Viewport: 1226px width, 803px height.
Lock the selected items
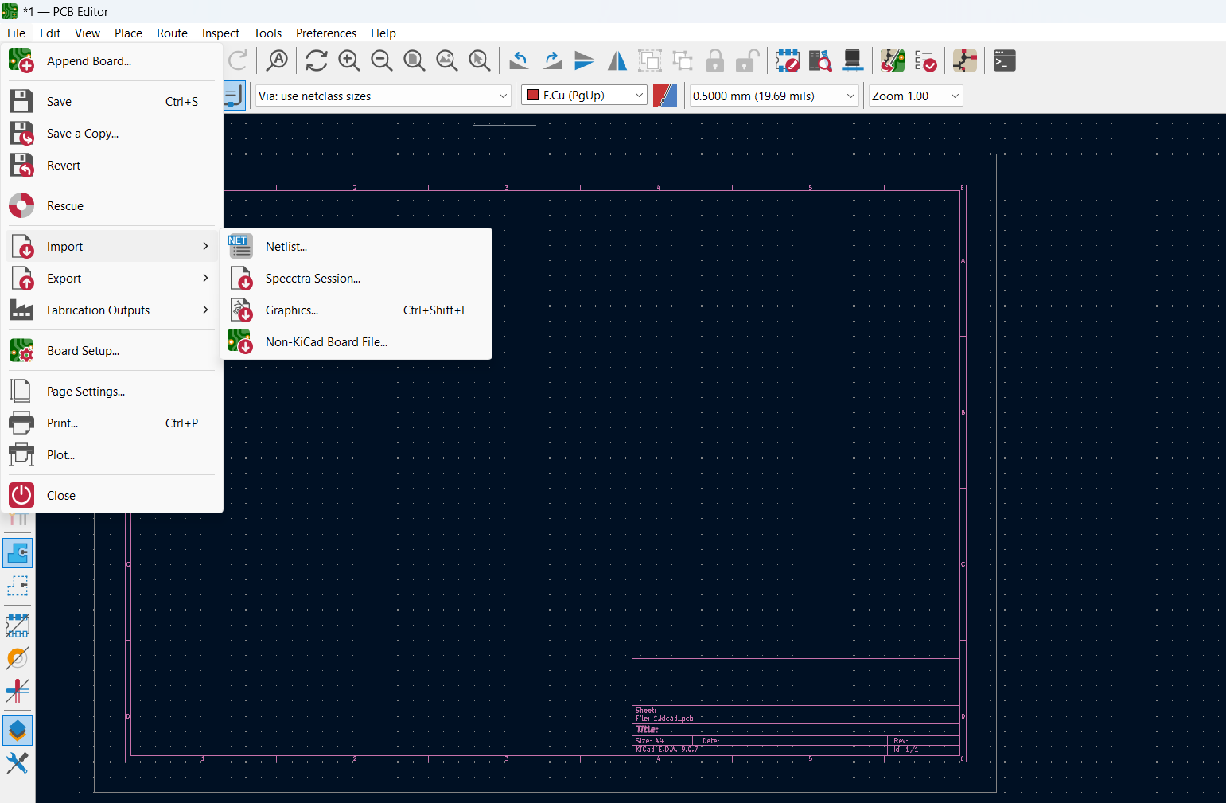(714, 60)
